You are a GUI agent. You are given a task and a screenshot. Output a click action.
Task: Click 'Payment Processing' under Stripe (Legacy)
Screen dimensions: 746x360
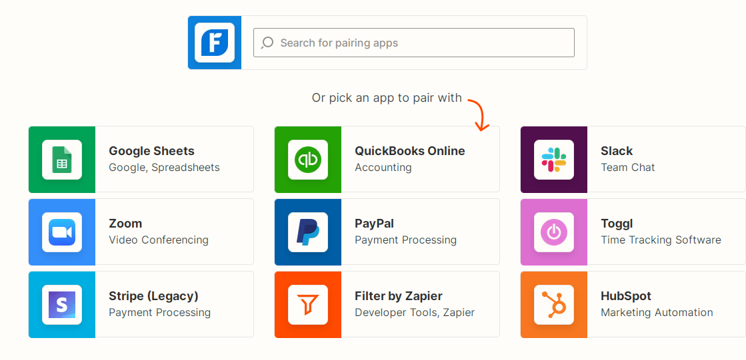pos(160,313)
